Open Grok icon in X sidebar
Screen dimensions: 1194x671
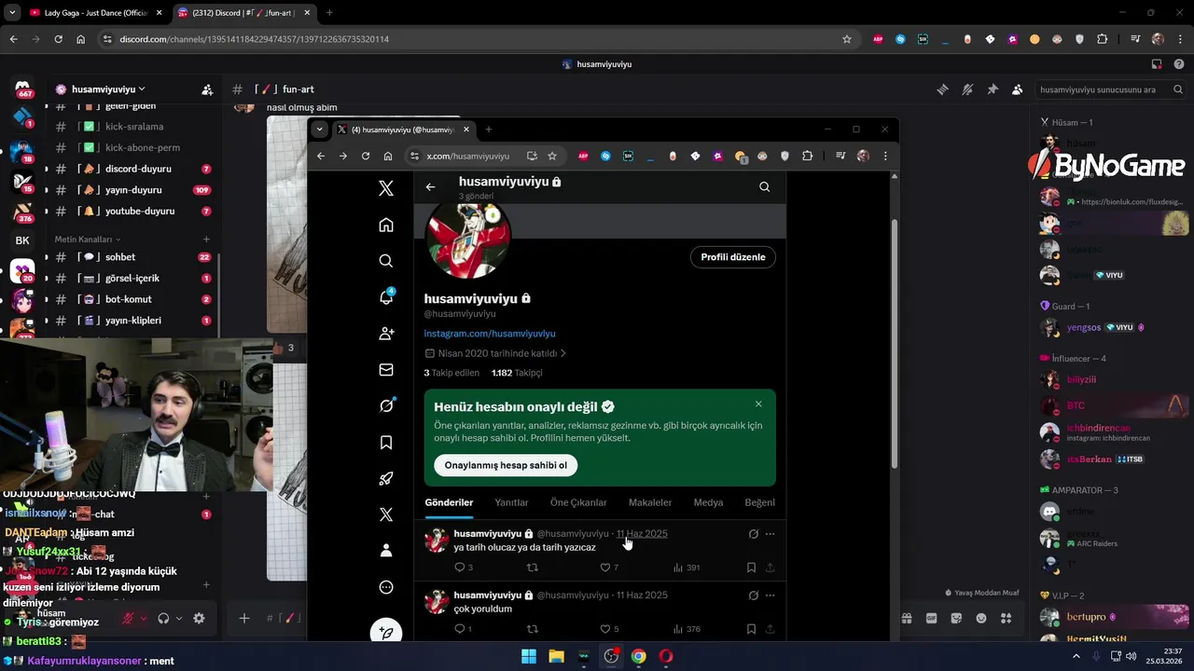coord(386,405)
